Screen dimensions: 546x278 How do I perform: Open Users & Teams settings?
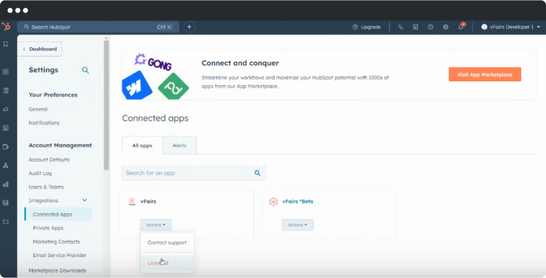(46, 187)
